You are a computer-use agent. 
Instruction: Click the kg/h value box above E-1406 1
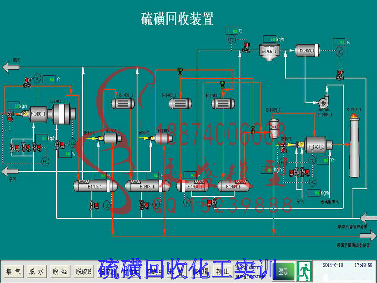point(270,39)
